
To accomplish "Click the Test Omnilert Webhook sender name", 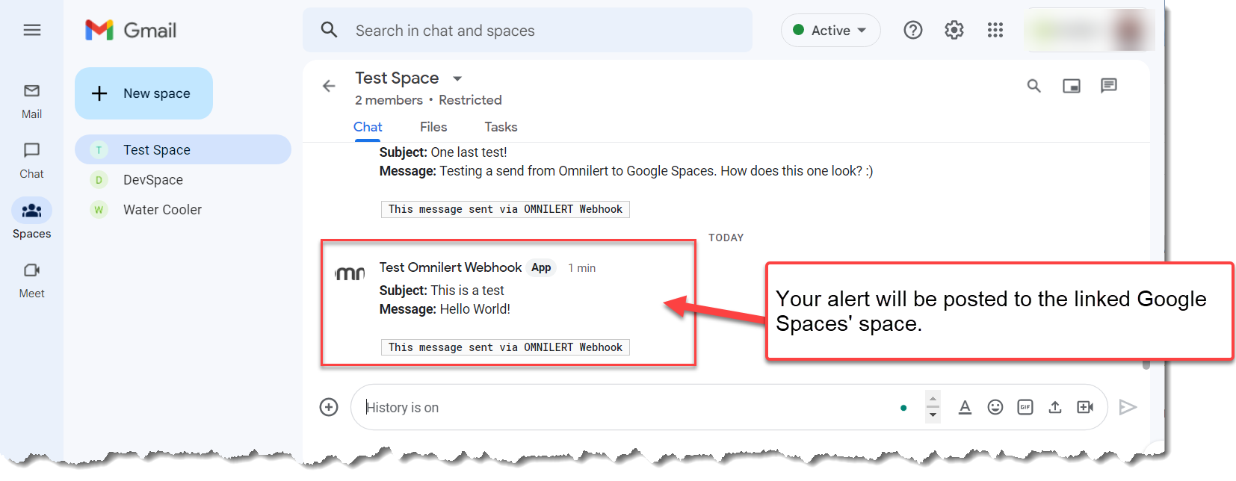I will 451,267.
